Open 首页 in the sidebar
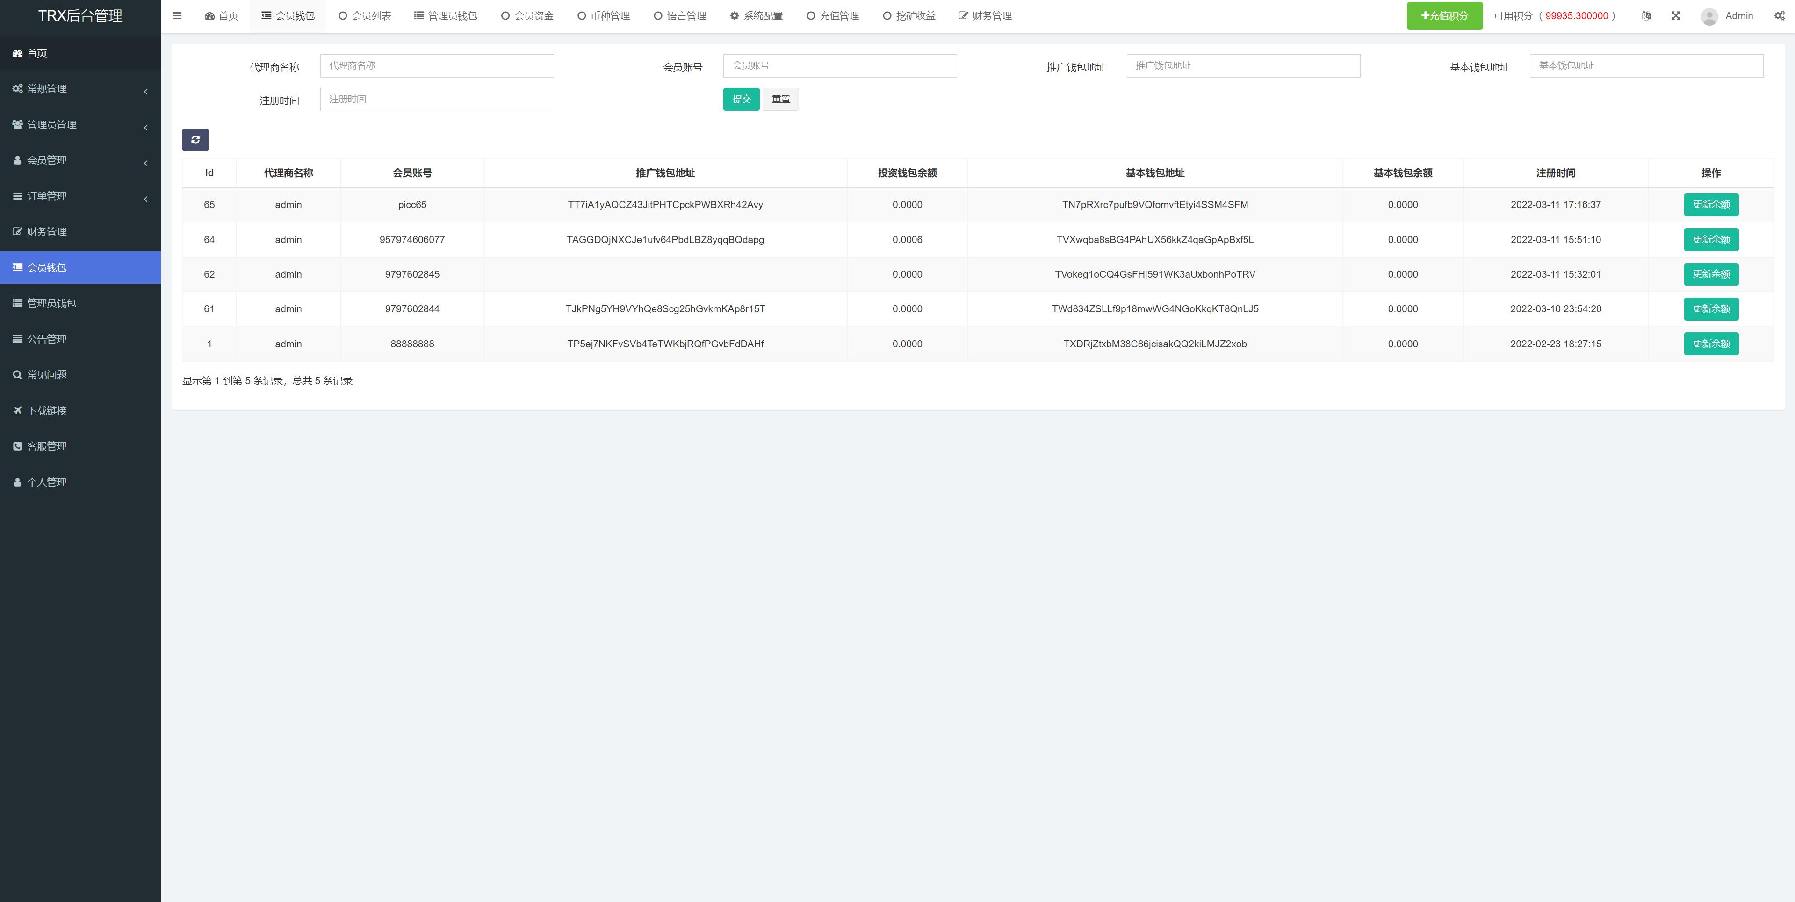This screenshot has width=1795, height=902. [x=81, y=53]
